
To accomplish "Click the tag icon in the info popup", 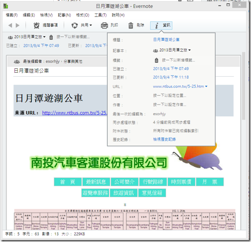I will 156,60.
